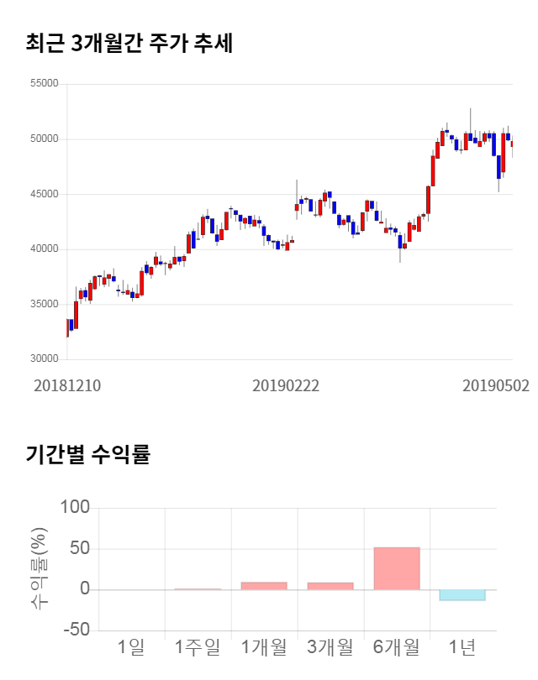538x680 pixels.
Task: Click the 55000 price axis label
Action: pyautogui.click(x=44, y=84)
